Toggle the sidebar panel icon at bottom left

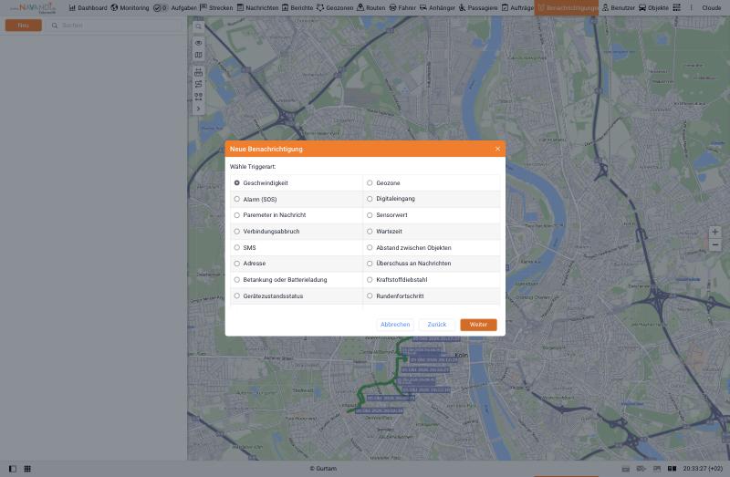click(x=13, y=469)
